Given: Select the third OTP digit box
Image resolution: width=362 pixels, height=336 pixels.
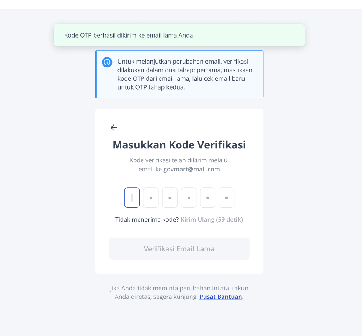Looking at the screenshot, I should tap(170, 197).
